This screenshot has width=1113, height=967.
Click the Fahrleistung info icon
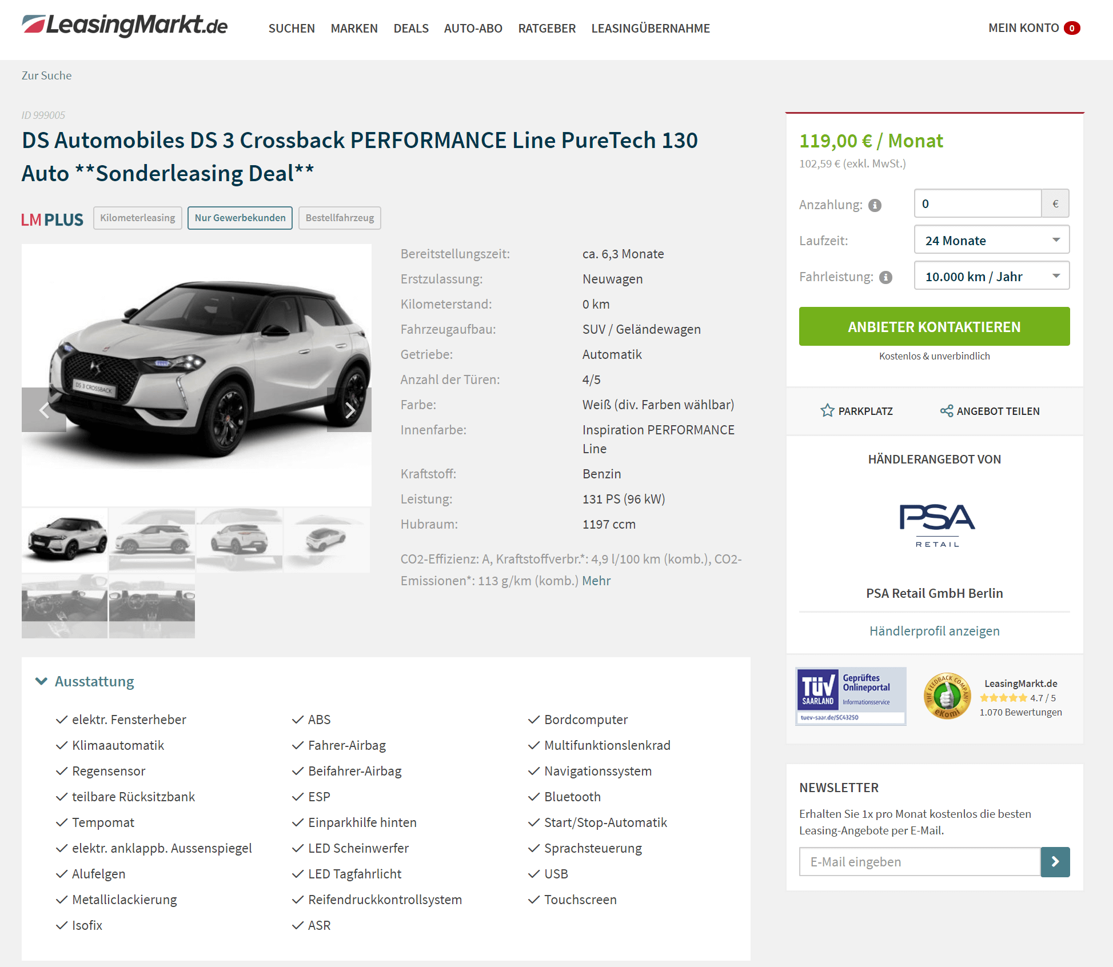pyautogui.click(x=885, y=277)
